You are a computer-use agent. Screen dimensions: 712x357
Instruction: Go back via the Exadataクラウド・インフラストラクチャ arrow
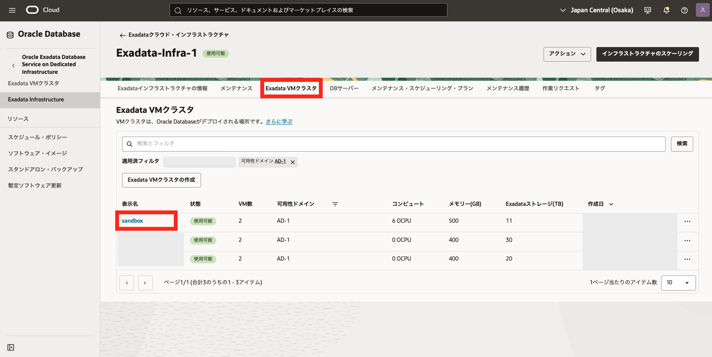tap(122, 35)
